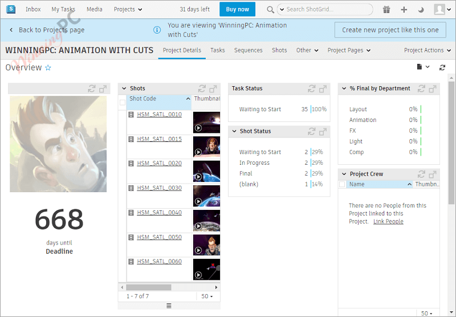Screen dimensions: 456x317
Task: Refresh the Project Crew widget
Action: pyautogui.click(x=421, y=174)
